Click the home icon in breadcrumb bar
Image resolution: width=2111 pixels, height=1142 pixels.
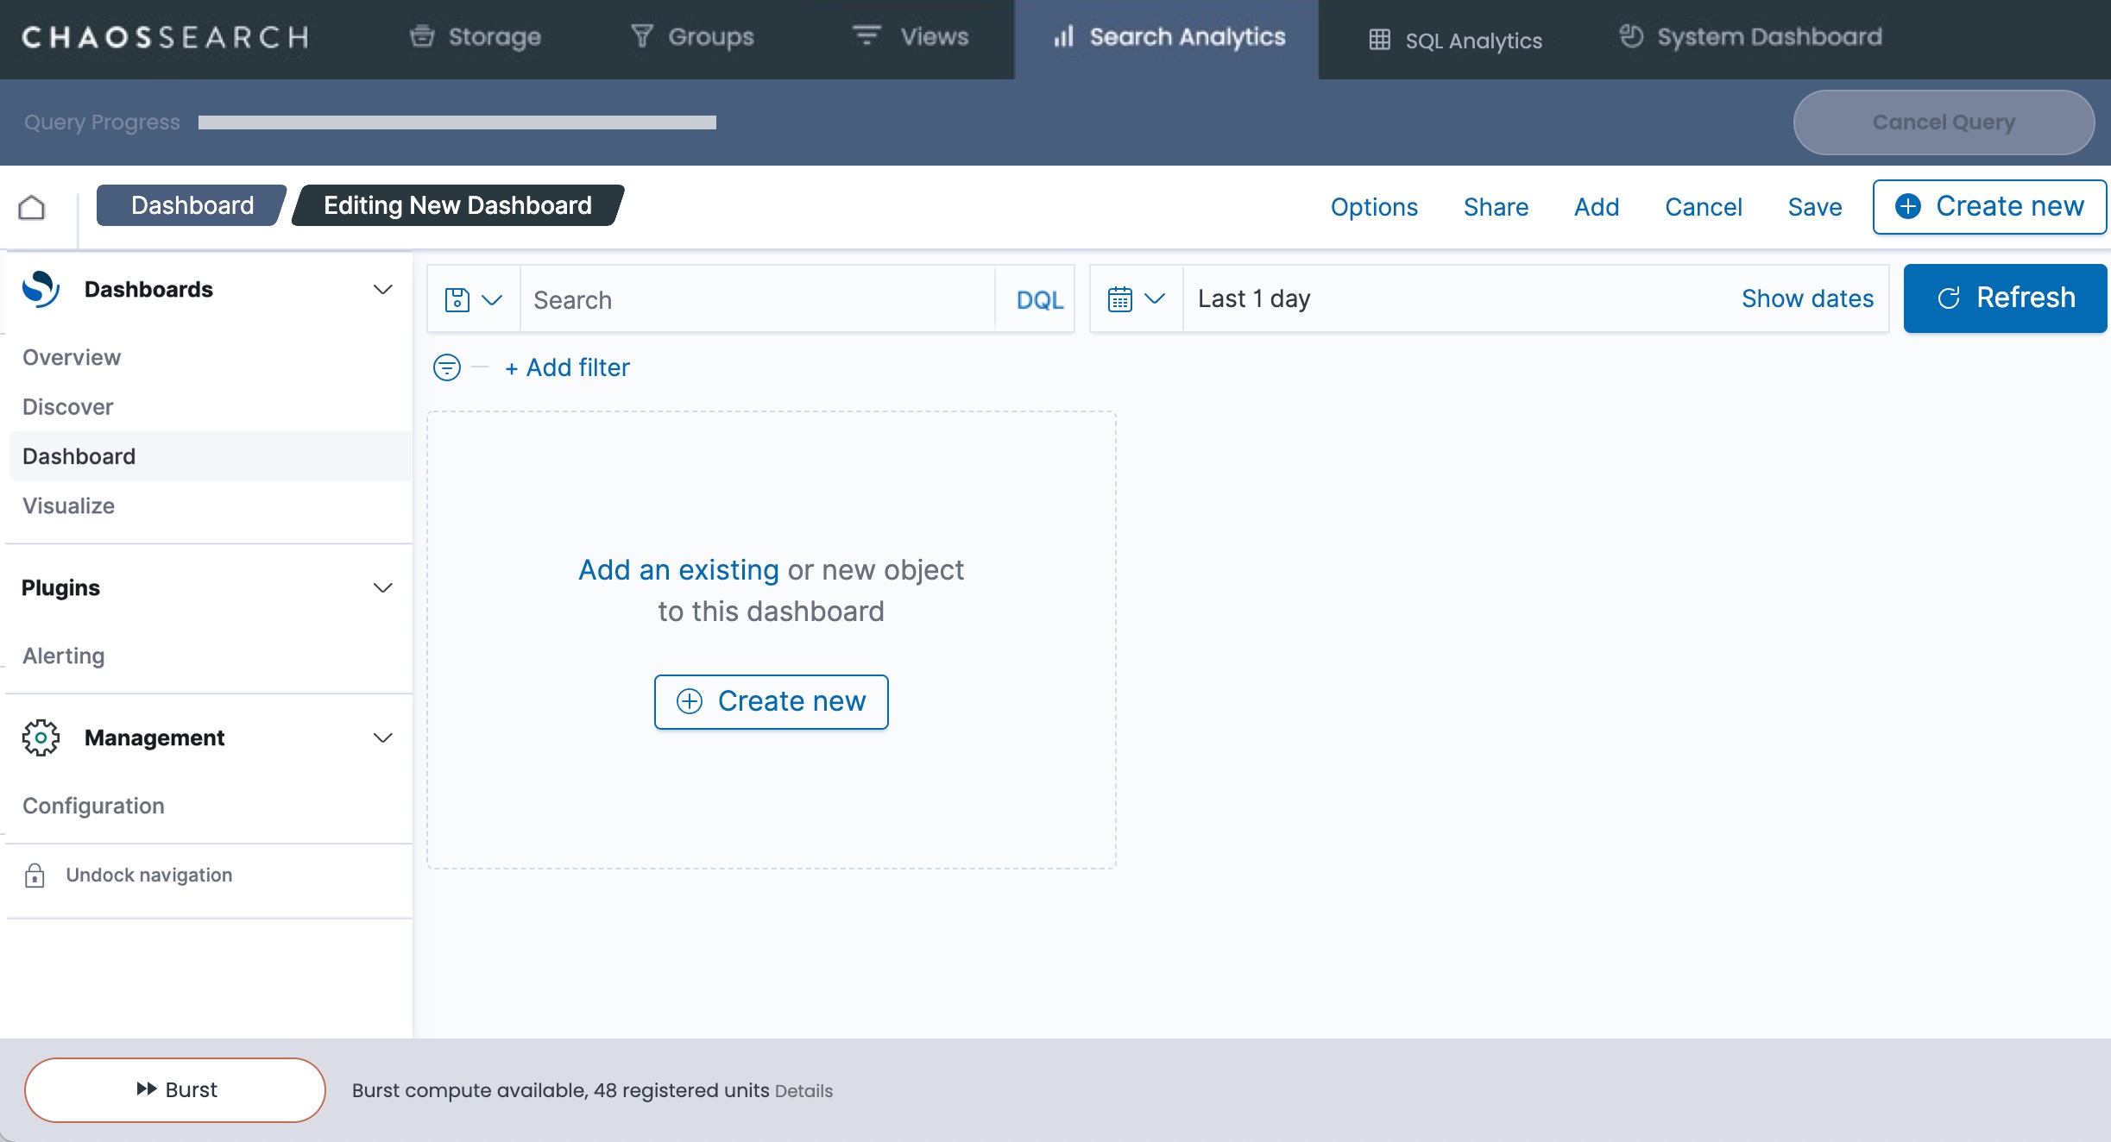32,207
